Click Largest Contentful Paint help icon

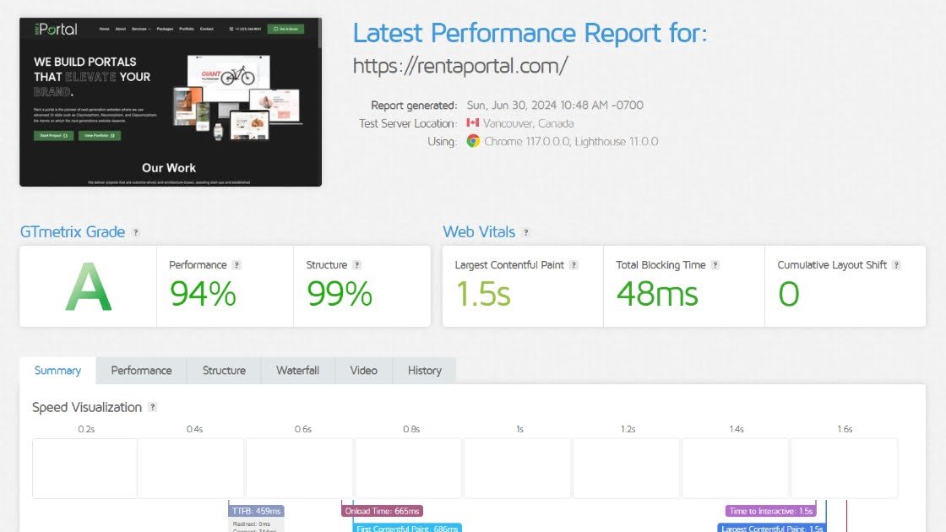tap(574, 265)
